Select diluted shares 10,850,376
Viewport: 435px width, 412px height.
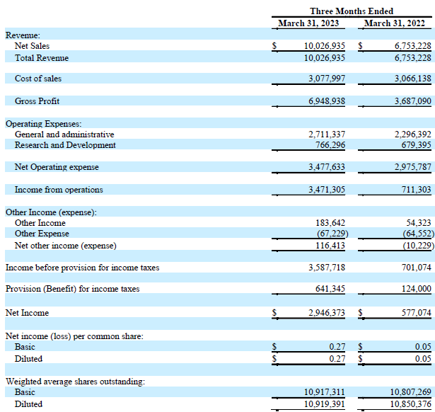click(x=410, y=404)
